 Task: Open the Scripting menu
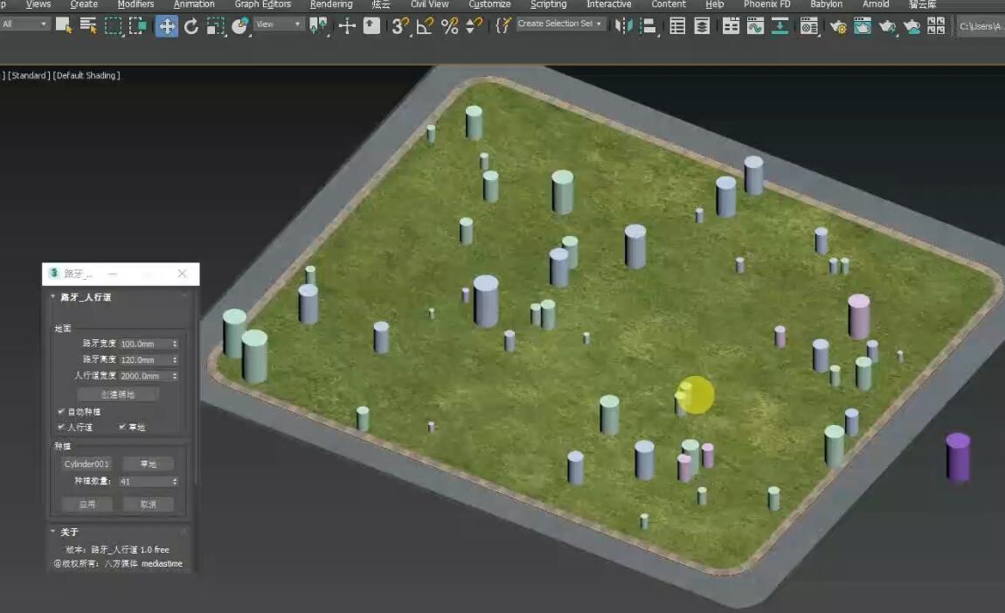(548, 4)
